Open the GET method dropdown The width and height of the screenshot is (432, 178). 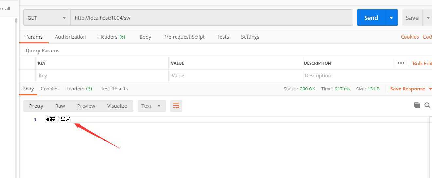coord(47,18)
